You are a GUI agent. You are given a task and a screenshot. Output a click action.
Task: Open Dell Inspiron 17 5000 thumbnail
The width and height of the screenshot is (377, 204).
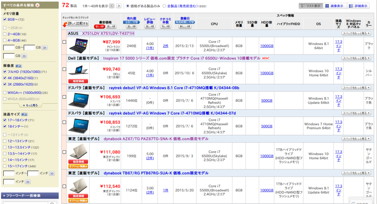pyautogui.click(x=78, y=71)
